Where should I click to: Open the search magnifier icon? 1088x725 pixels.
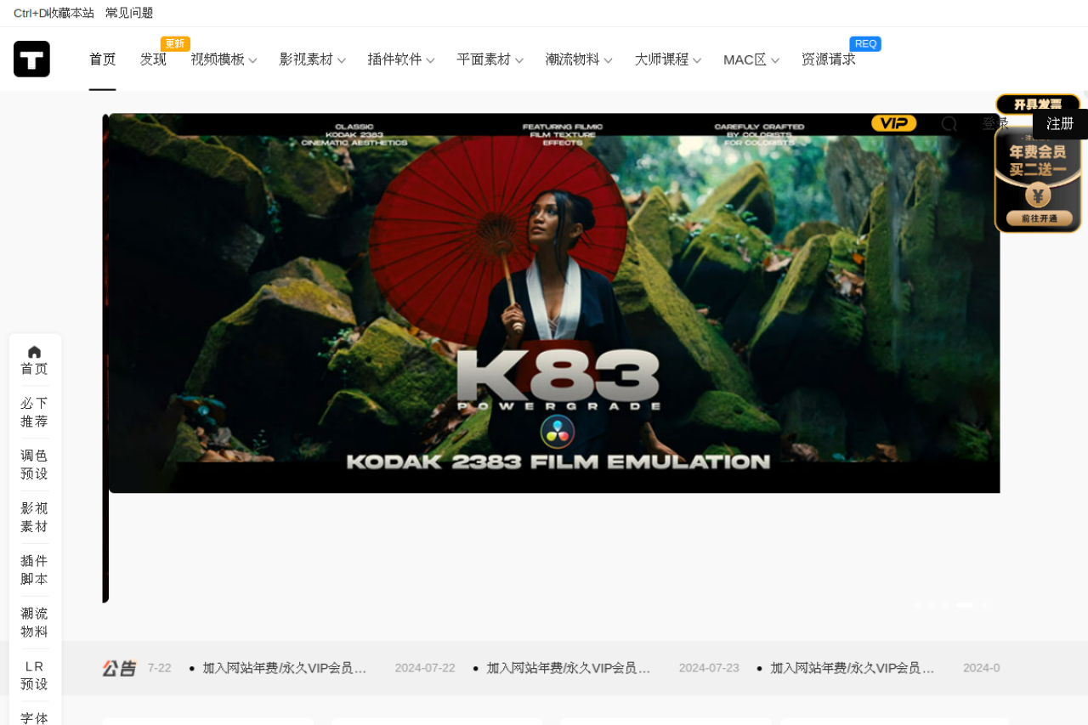pos(949,124)
